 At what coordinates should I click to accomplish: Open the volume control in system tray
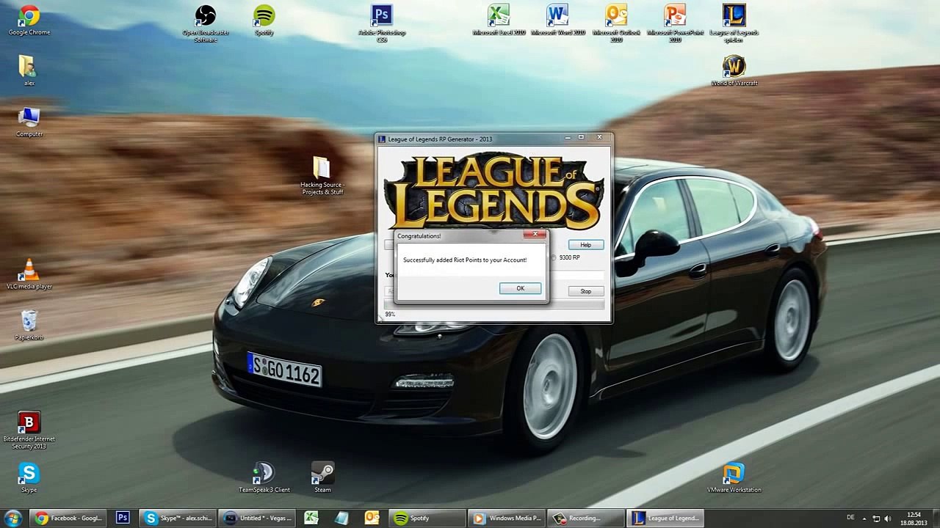tap(888, 518)
